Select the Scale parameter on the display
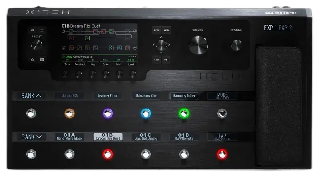The image size is (320, 175). click(x=106, y=62)
